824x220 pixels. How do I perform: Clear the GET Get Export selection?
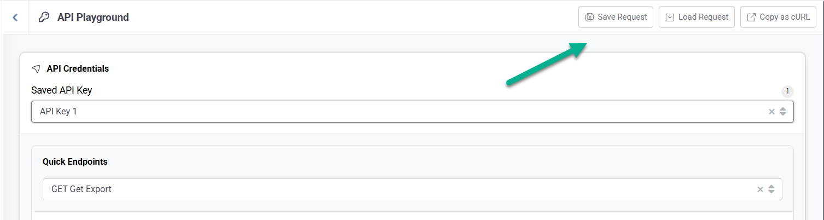(x=760, y=189)
